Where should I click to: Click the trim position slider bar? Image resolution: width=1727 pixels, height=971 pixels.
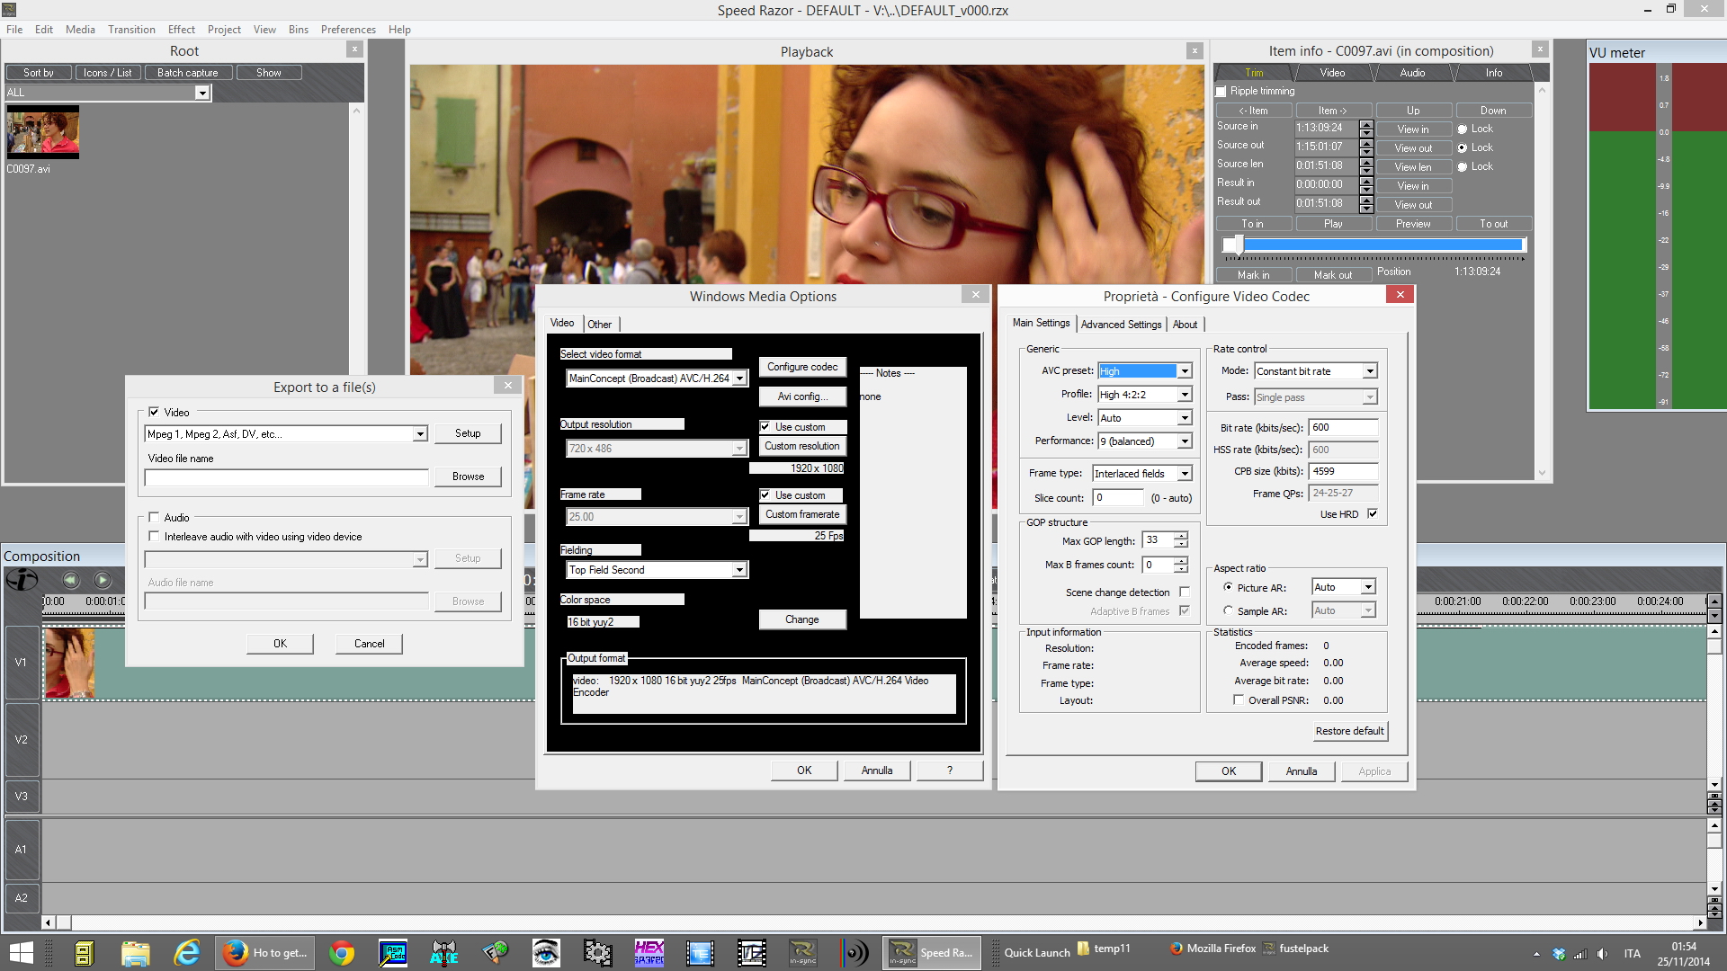(1376, 245)
